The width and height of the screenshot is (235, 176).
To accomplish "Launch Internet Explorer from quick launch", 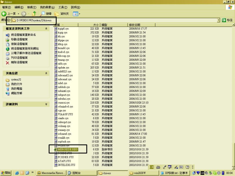I will (17, 173).
